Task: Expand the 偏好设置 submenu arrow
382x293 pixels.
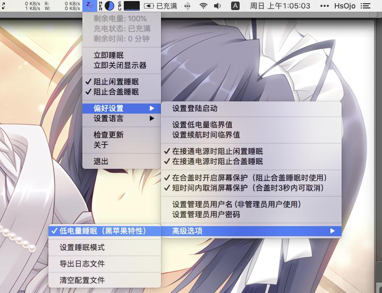Action: [152, 108]
